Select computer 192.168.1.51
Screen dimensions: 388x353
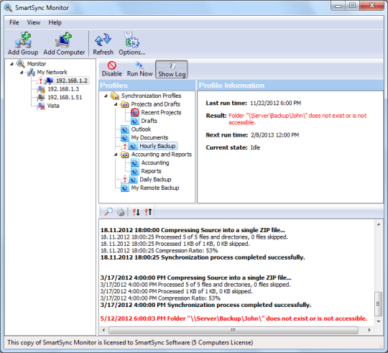[x=65, y=98]
